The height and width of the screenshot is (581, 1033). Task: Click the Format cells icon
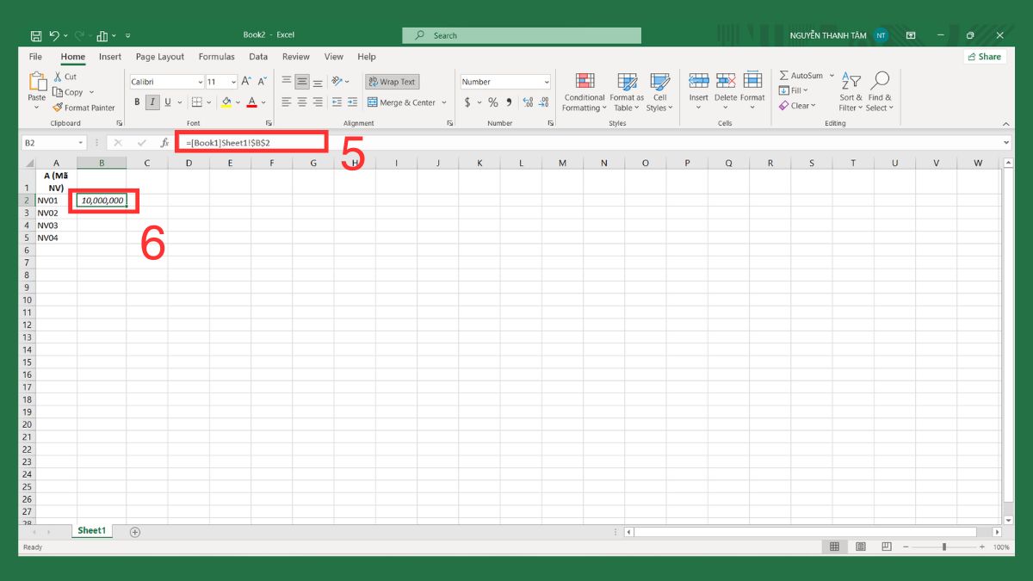pos(752,80)
